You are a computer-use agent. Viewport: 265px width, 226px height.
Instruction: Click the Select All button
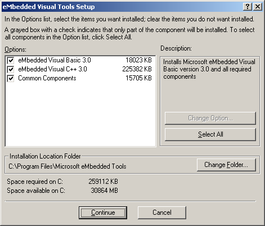210,134
